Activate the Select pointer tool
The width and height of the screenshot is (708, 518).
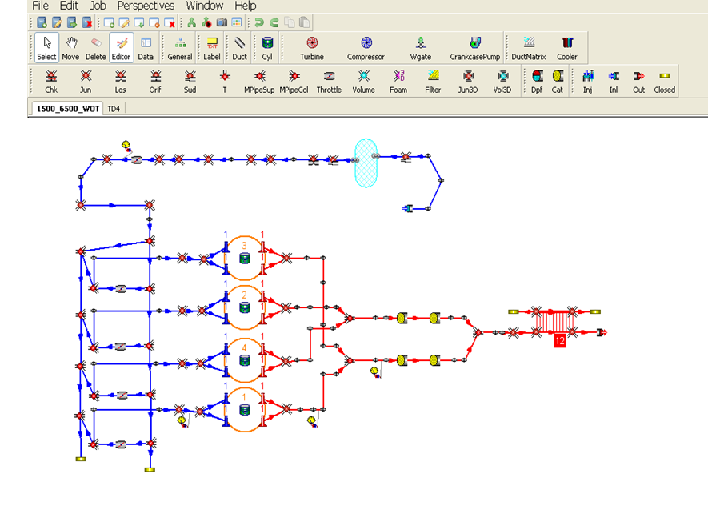[x=46, y=47]
